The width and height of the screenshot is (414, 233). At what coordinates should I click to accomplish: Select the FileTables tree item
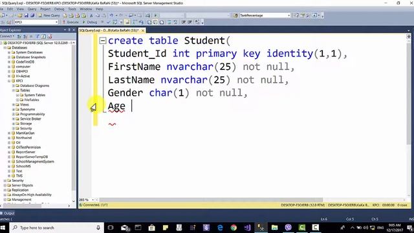32,100
